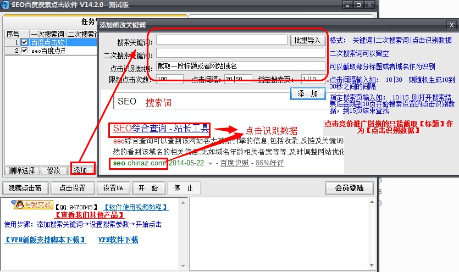The width and height of the screenshot is (459, 272).
Task: Click the 修改 button under the task list
Action: 54,170
